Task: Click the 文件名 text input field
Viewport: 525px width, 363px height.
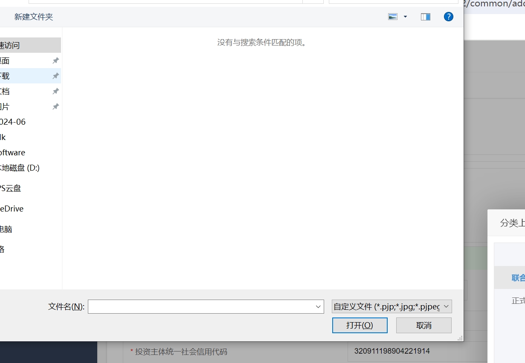Action: pos(200,307)
